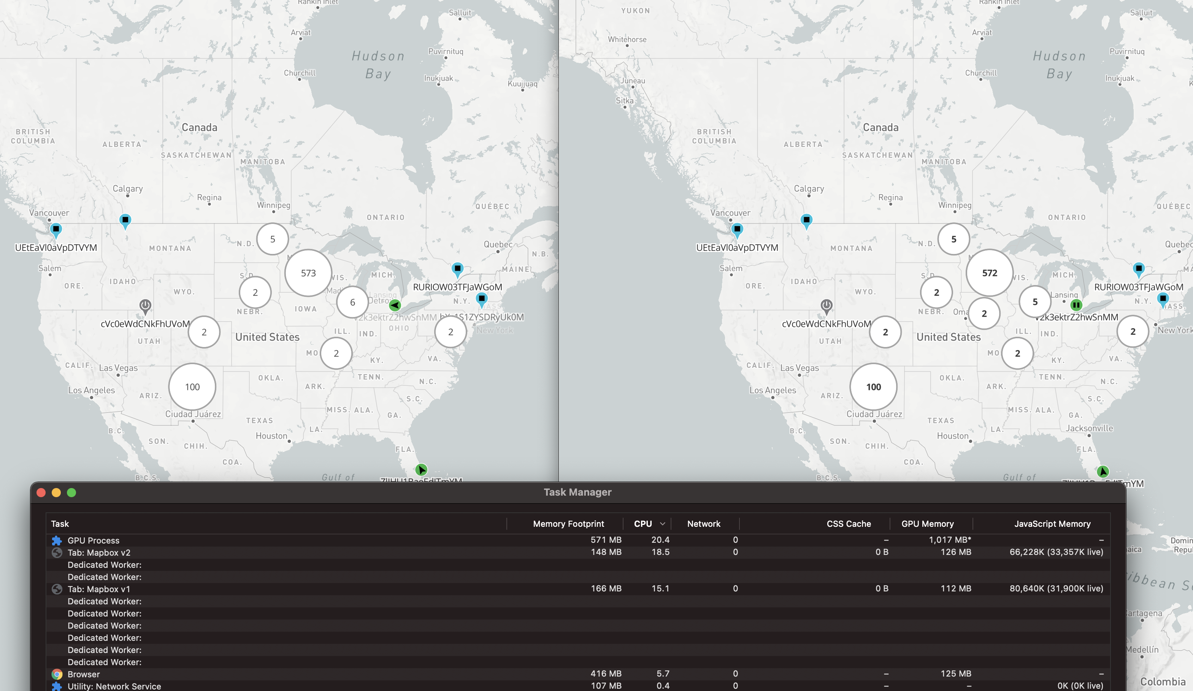Sort by CPU column header label
This screenshot has height=691, width=1193.
coord(643,524)
